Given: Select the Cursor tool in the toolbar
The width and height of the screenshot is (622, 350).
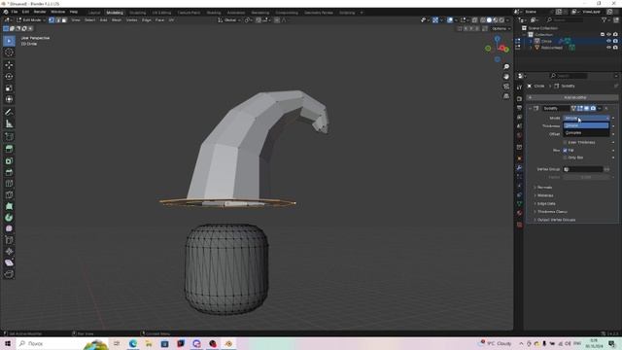Looking at the screenshot, I should pos(9,52).
